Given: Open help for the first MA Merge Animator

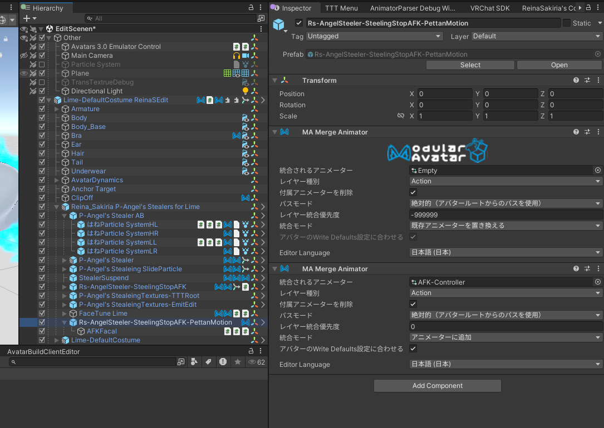Looking at the screenshot, I should click(576, 132).
